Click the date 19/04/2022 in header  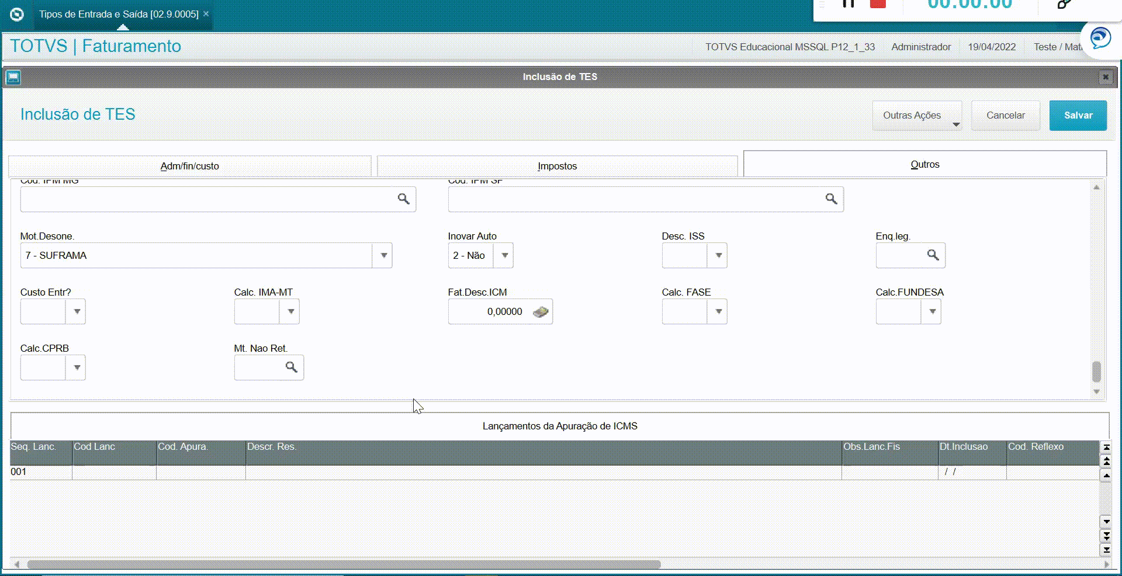click(x=992, y=47)
